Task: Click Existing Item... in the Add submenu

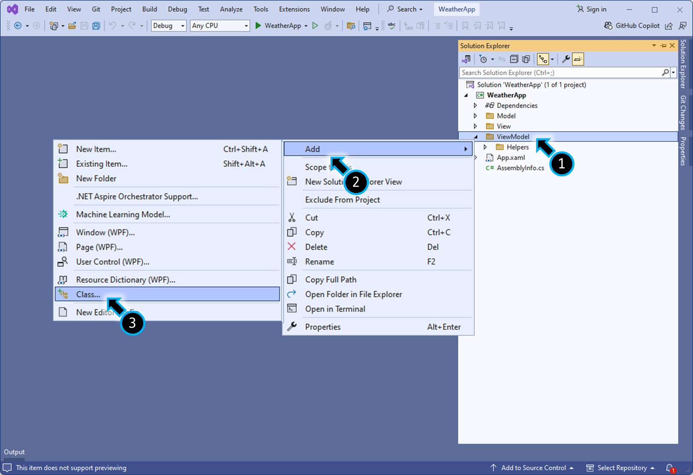Action: pos(167,164)
